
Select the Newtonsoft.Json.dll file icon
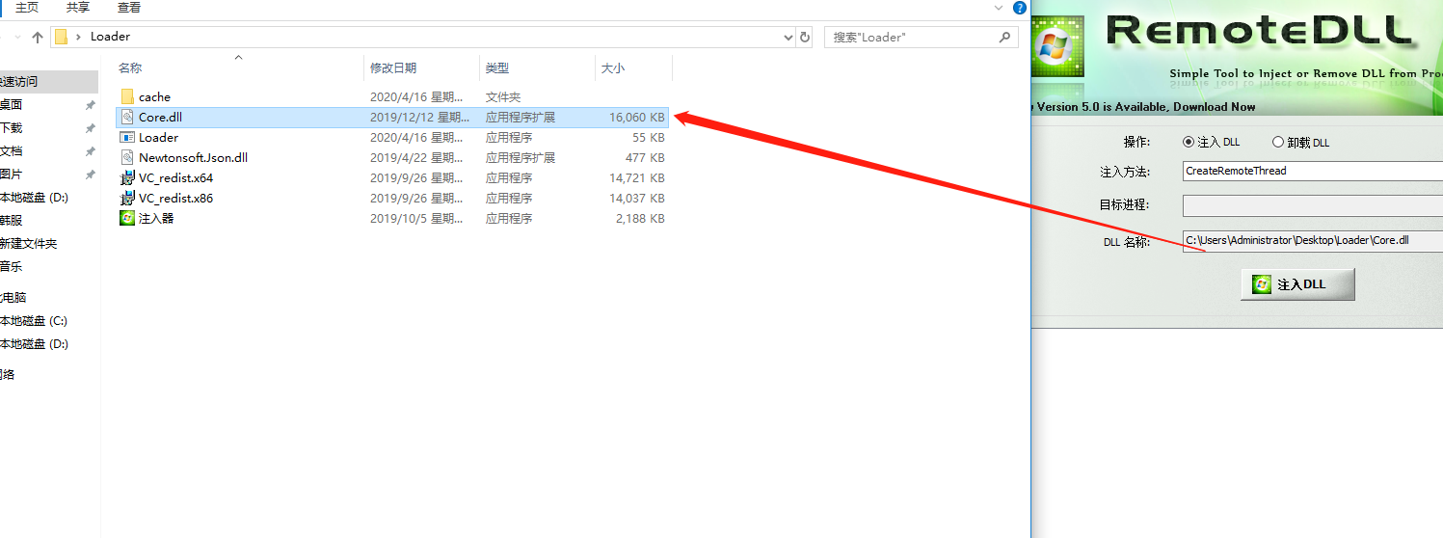[127, 157]
